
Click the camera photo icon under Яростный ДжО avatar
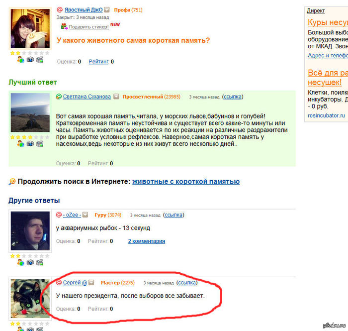pos(30,60)
